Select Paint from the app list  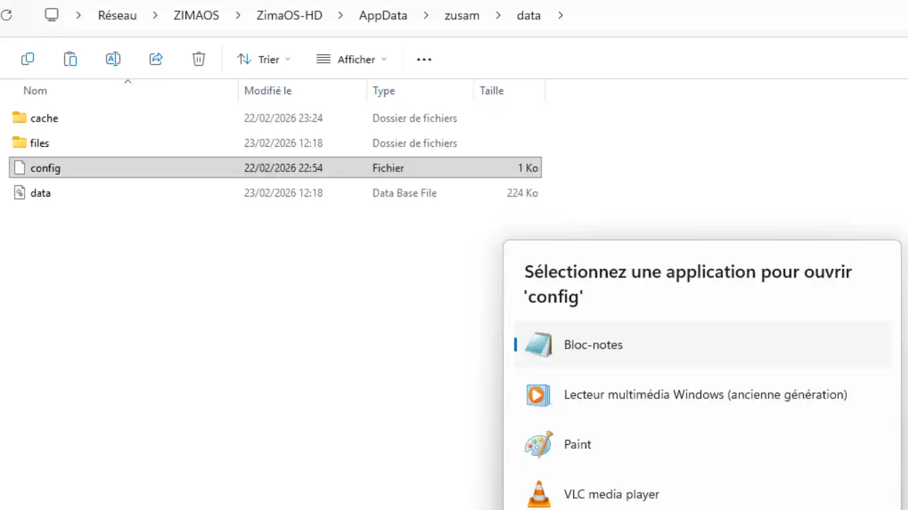(577, 444)
